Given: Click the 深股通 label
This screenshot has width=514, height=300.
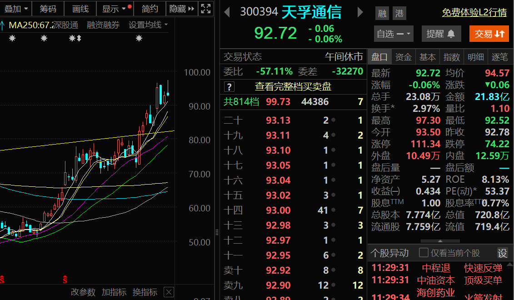Looking at the screenshot, I should tap(65, 25).
